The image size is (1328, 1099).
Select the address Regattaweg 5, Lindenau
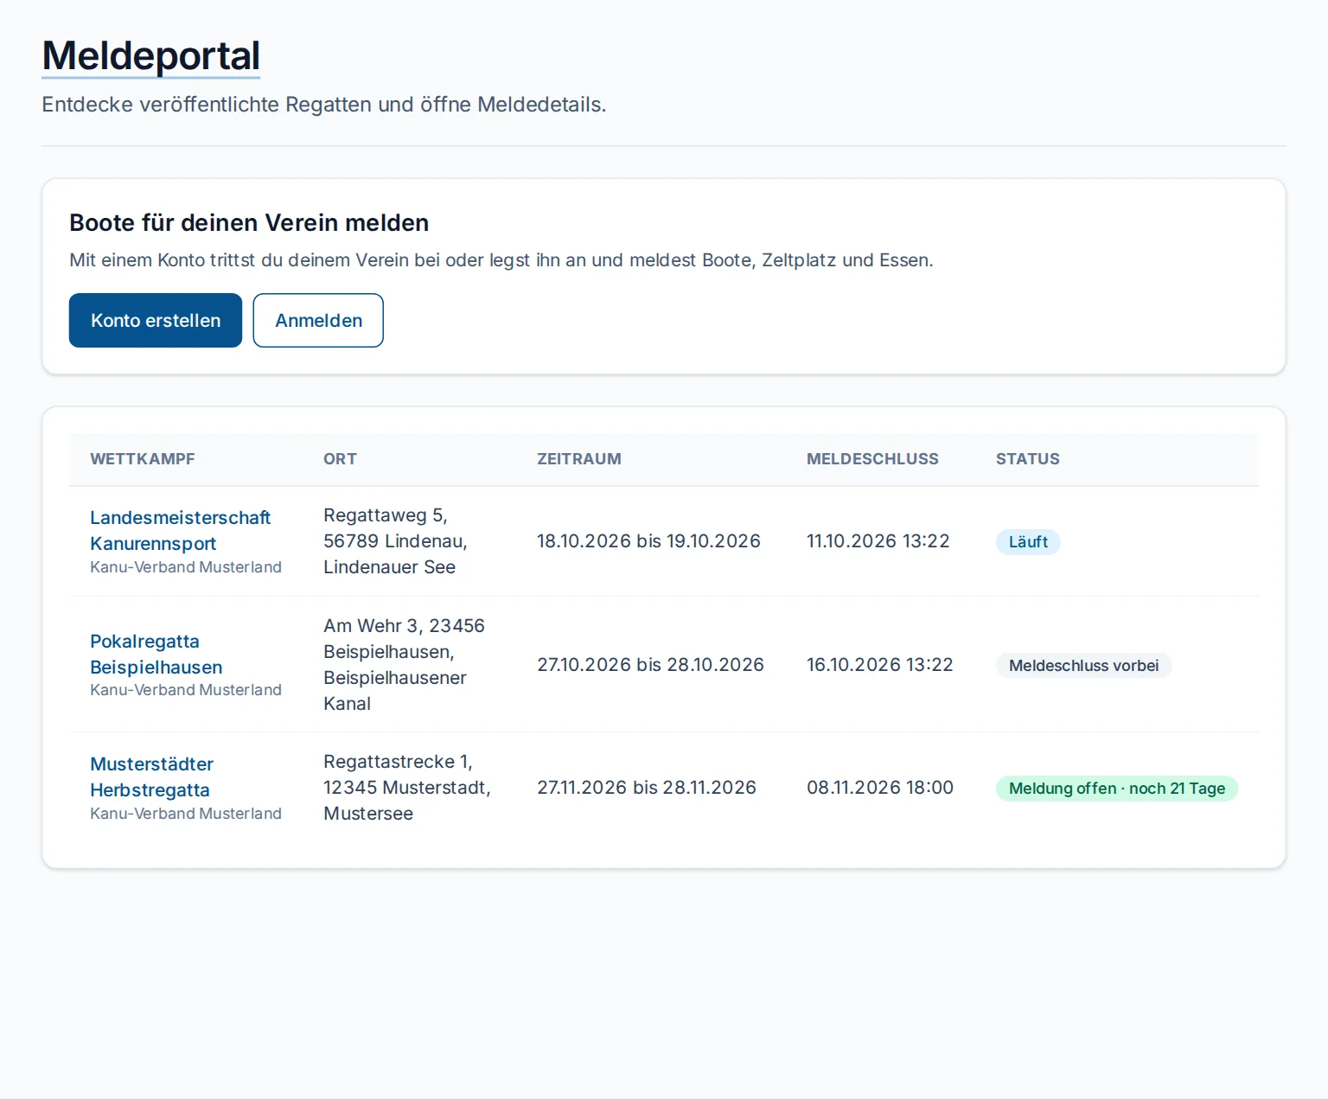(x=395, y=541)
